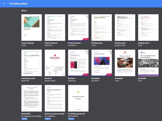Click 'Consulting agreement' title text
This screenshot has width=162, height=121.
pos(76,114)
